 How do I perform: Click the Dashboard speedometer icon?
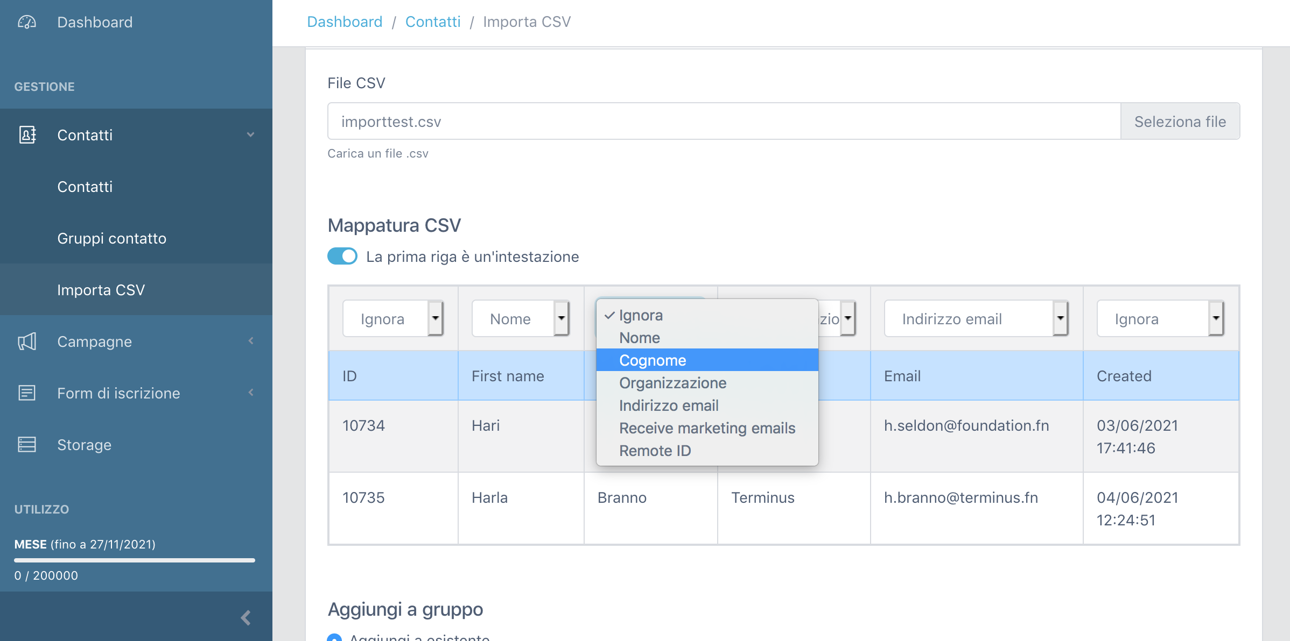(x=27, y=22)
